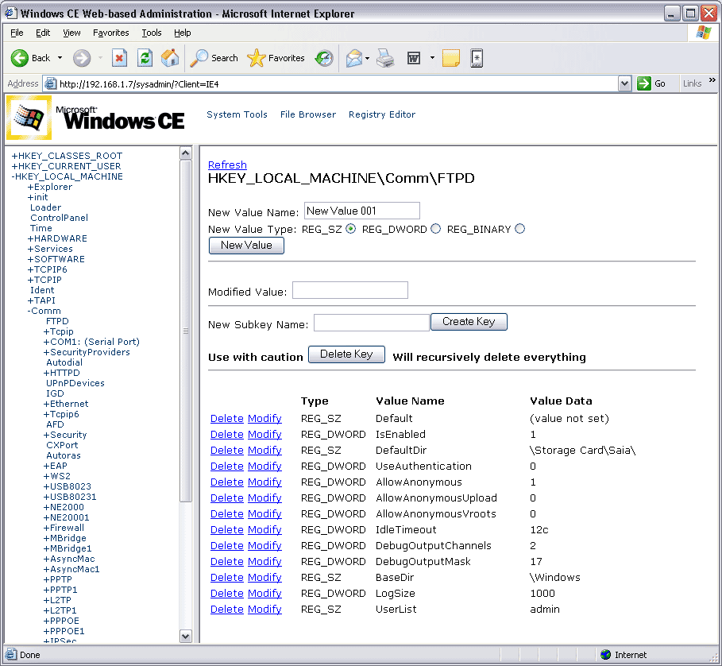
Task: Click the Internet zone globe icon
Action: point(606,655)
